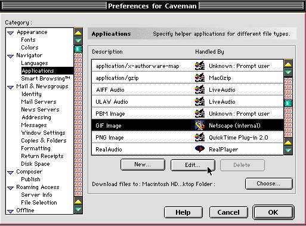
Task: Select Copies & Folders category
Action: 44,141
